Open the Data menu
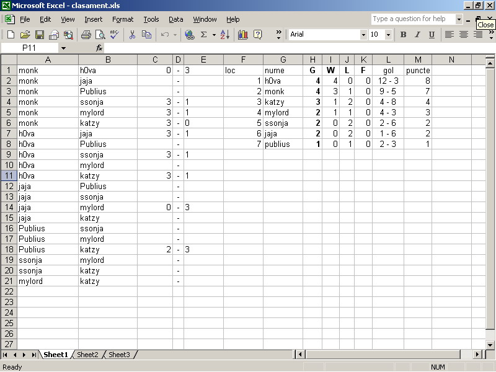The width and height of the screenshot is (496, 372). (x=176, y=19)
